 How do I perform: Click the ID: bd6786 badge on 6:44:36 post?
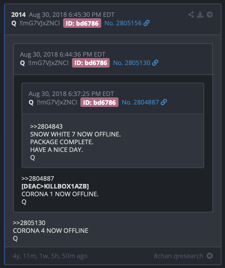pos(91,63)
